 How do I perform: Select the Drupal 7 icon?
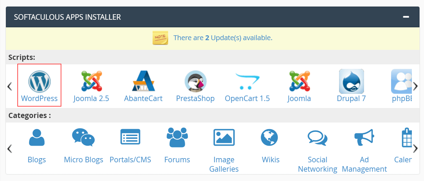point(352,81)
